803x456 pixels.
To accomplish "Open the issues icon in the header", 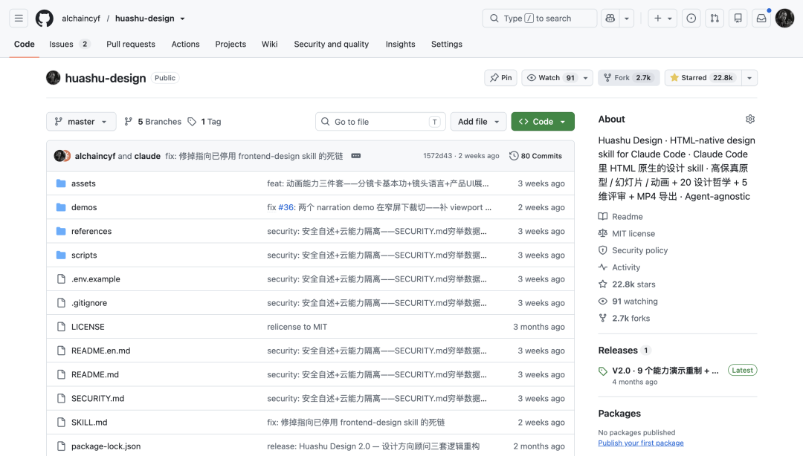I will click(691, 19).
